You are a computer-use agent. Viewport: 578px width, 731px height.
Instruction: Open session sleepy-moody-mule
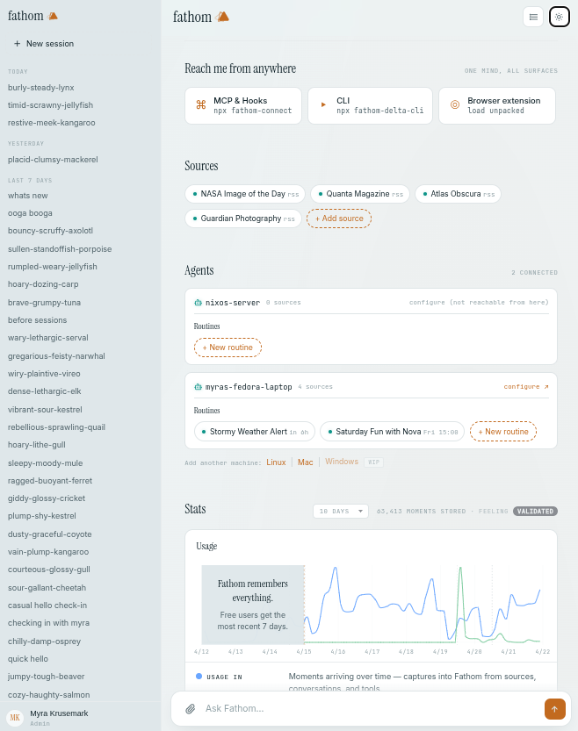point(46,463)
